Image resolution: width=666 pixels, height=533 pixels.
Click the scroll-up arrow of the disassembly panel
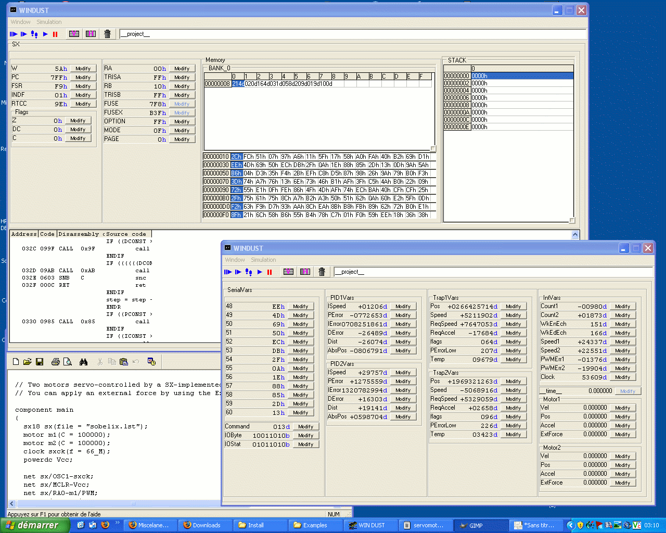coord(575,235)
